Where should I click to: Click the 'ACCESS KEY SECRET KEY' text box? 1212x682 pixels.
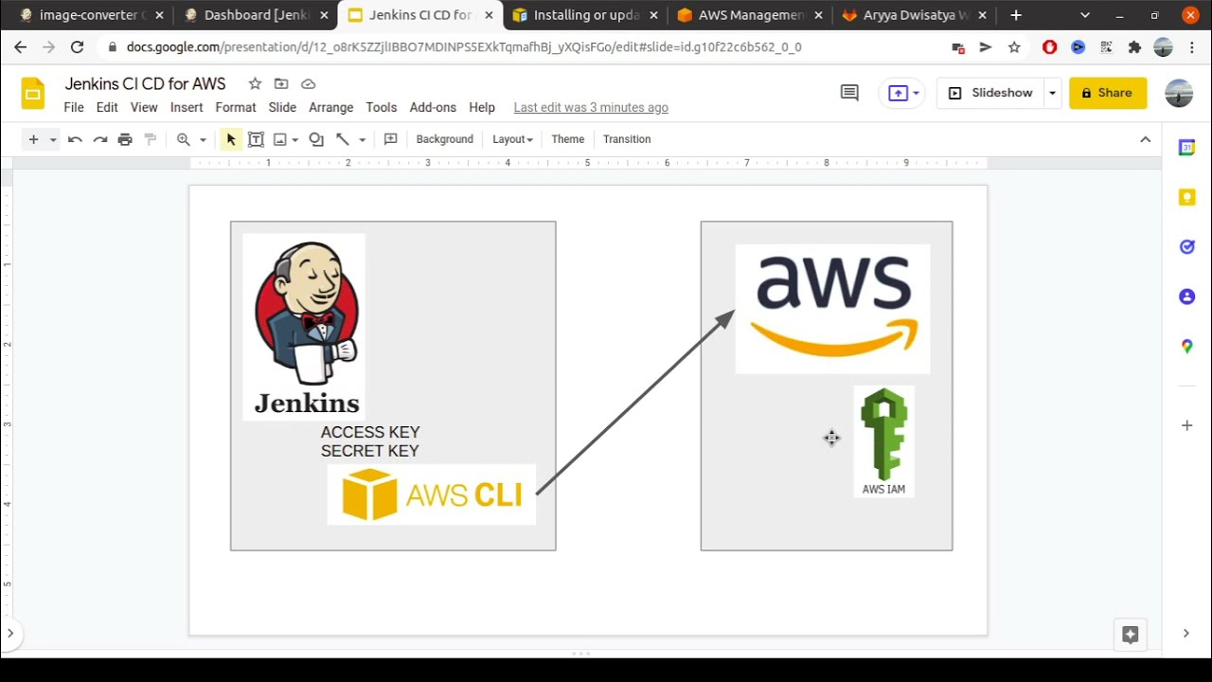tap(370, 441)
